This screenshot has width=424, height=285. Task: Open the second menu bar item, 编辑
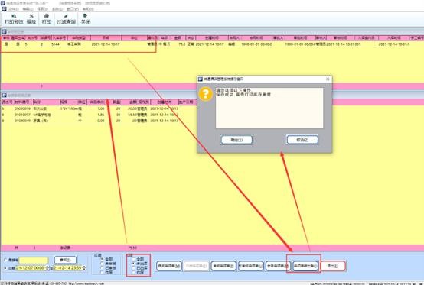point(28,9)
